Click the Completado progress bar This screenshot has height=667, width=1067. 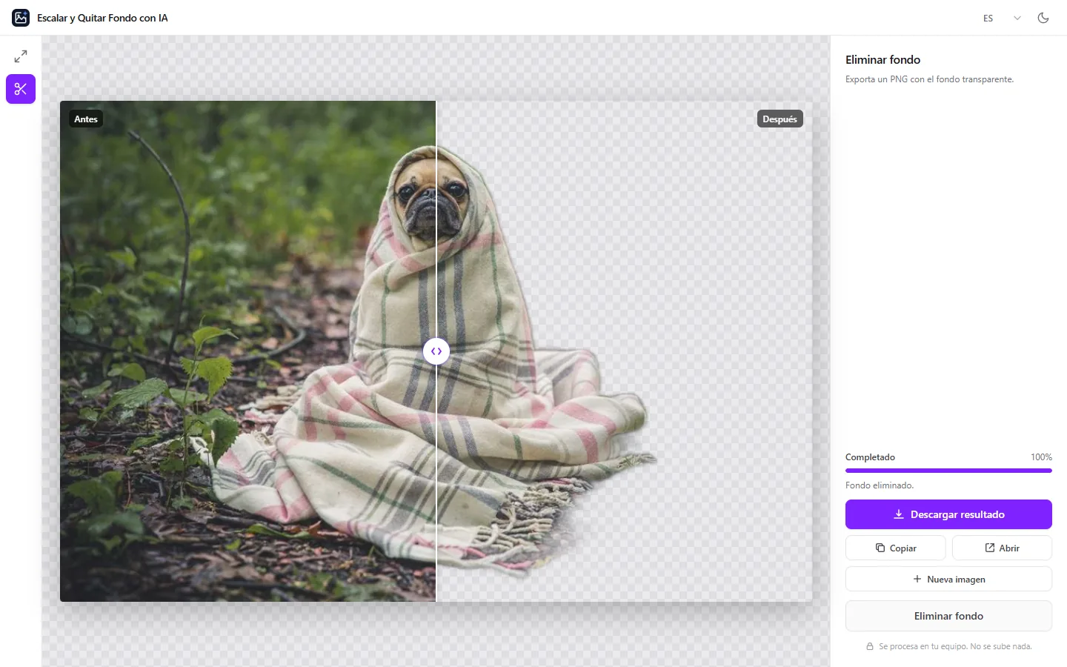(948, 470)
